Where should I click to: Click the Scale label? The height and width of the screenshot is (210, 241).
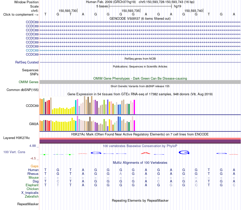pyautogui.click(x=34, y=6)
